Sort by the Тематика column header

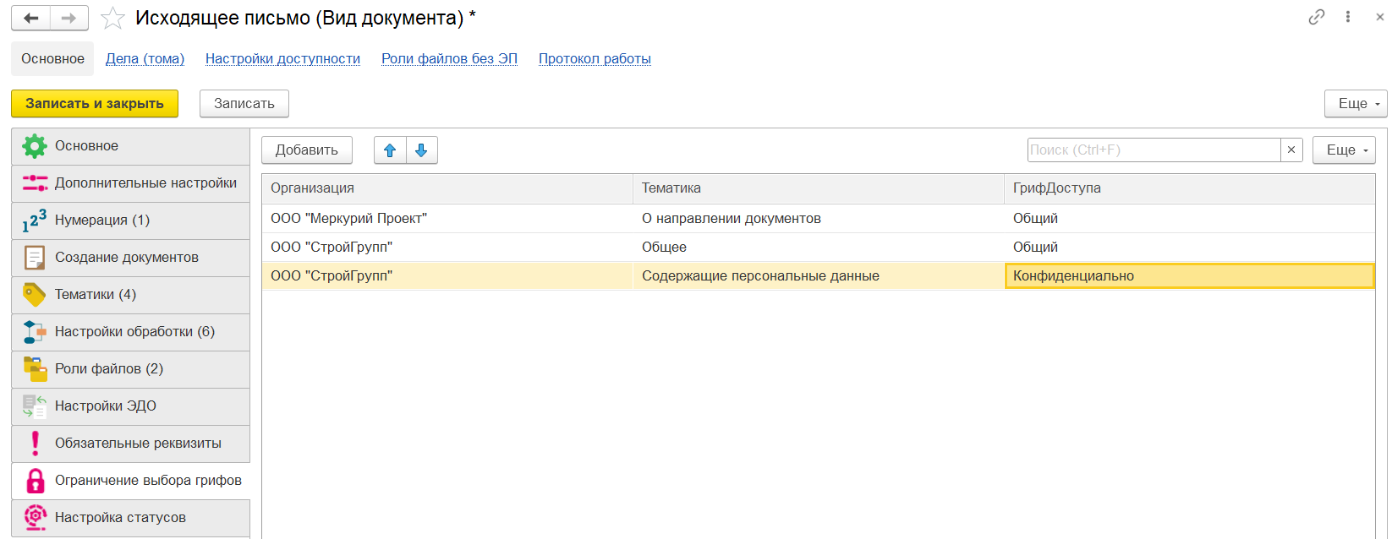819,188
